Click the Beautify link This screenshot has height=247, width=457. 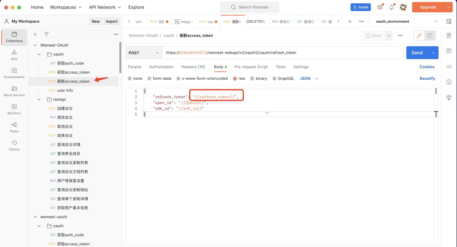427,78
